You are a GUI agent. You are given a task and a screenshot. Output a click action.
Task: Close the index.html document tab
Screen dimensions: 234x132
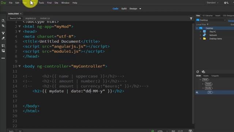[21, 14]
